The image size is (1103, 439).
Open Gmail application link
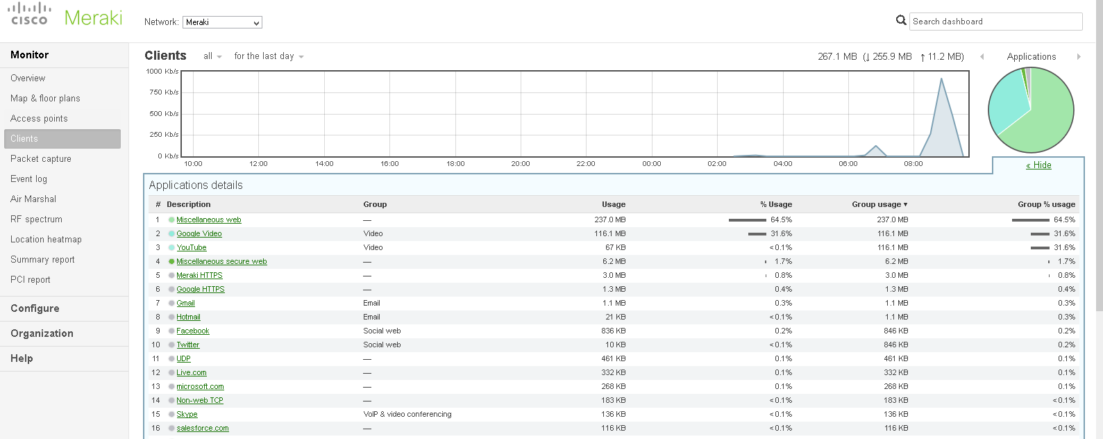pos(185,303)
